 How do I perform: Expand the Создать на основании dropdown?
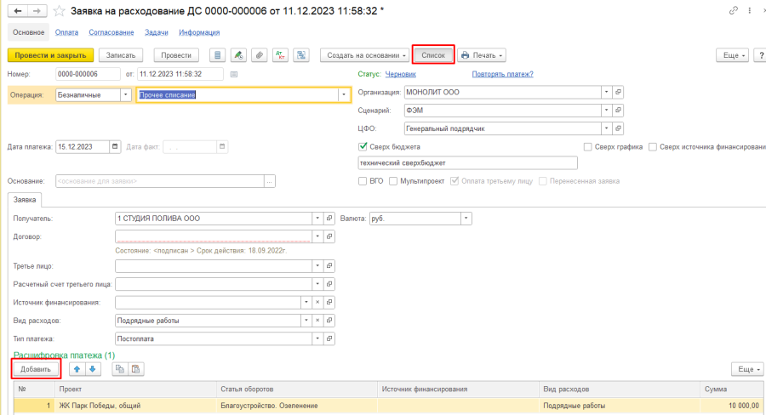(363, 54)
